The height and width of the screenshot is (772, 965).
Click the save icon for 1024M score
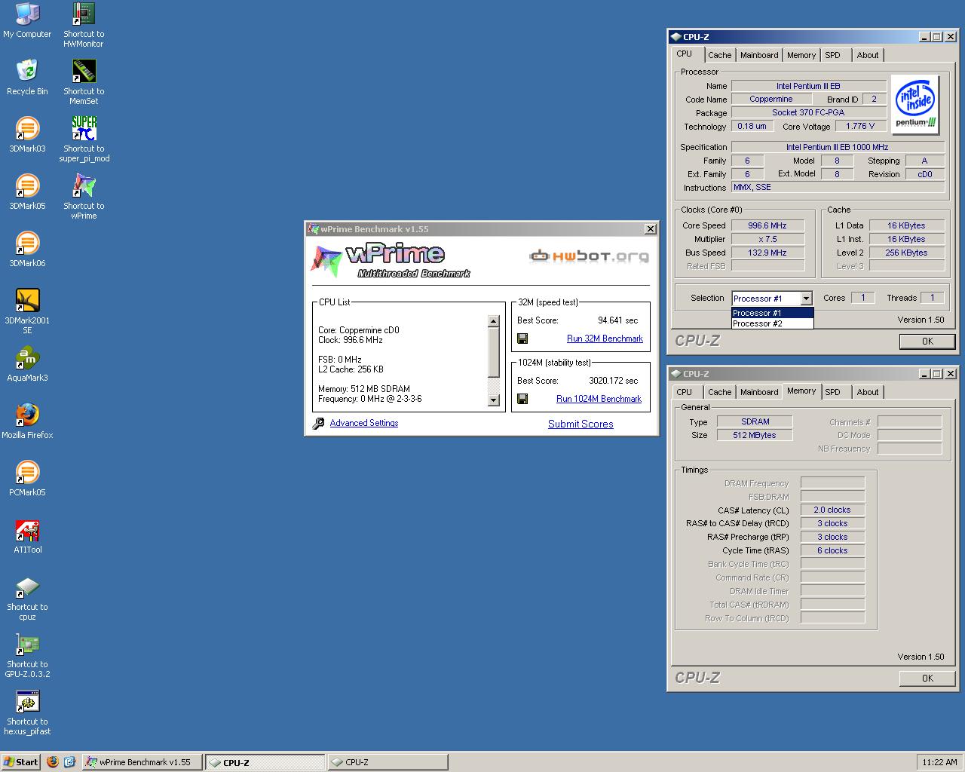pyautogui.click(x=522, y=399)
